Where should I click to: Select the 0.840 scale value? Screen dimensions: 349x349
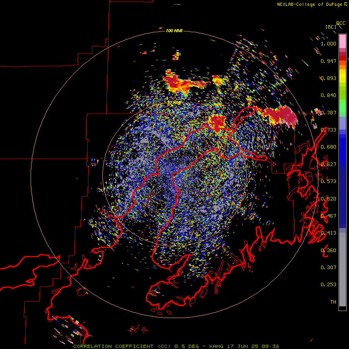(x=328, y=95)
